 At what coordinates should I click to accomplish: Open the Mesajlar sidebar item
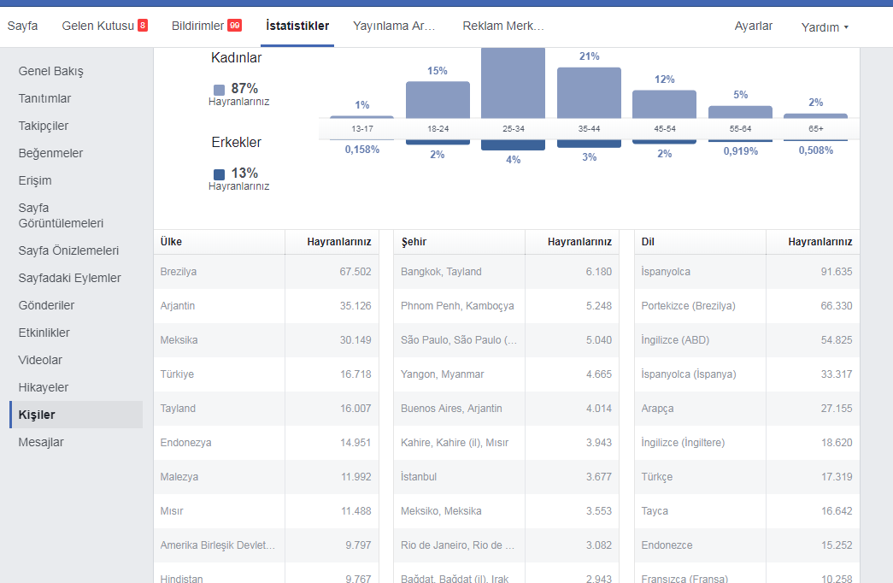click(x=41, y=442)
